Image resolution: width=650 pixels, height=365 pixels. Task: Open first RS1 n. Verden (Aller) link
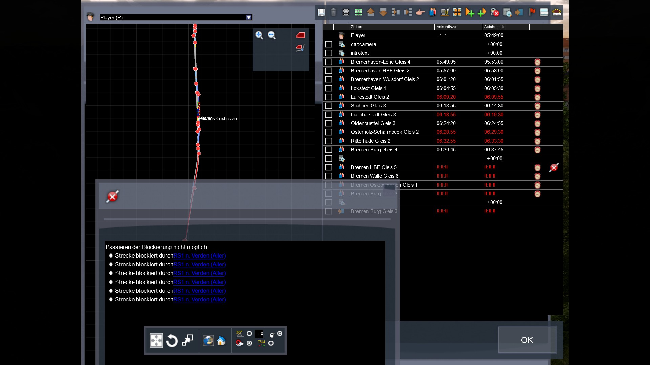click(x=200, y=256)
